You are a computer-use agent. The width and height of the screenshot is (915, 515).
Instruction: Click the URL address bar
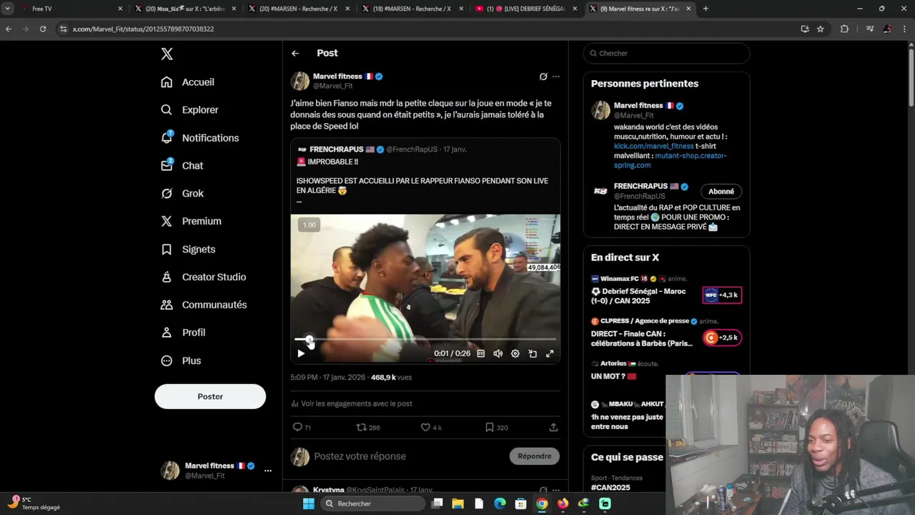(425, 29)
